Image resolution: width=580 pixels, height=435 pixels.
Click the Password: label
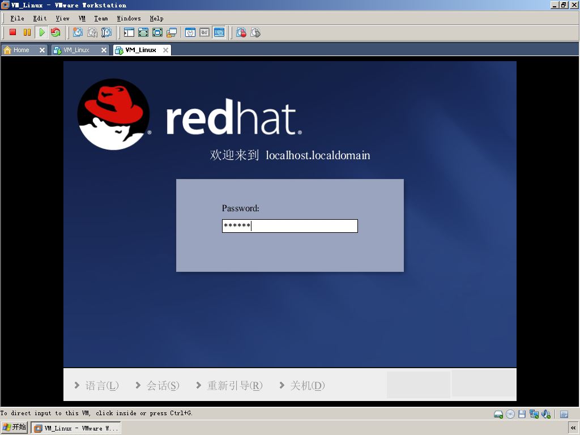(x=240, y=208)
